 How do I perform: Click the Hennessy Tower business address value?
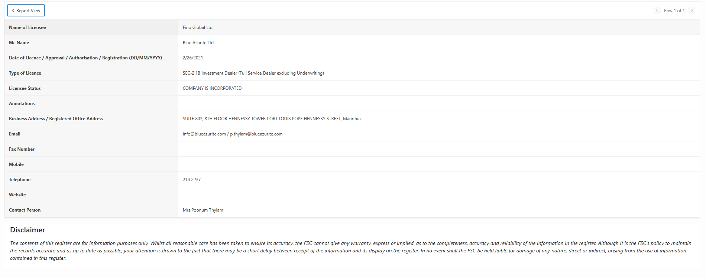[272, 119]
